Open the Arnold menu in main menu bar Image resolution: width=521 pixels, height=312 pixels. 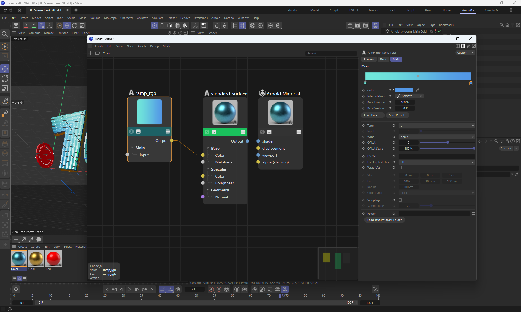point(215,18)
